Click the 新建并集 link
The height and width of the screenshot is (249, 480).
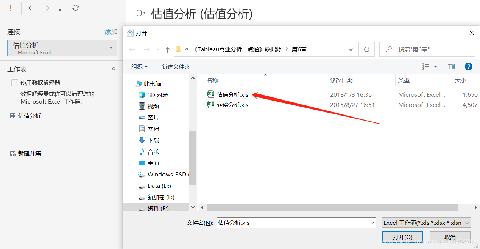click(30, 153)
